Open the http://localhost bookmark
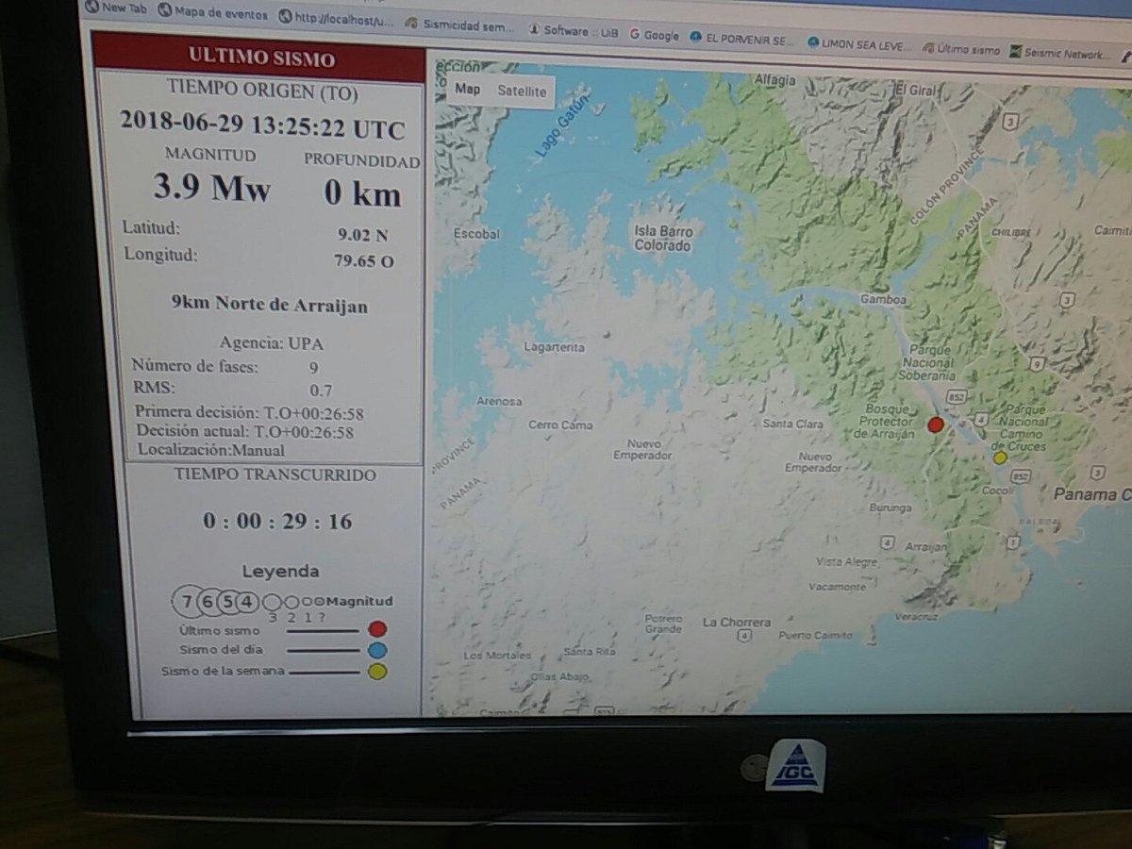 (337, 17)
